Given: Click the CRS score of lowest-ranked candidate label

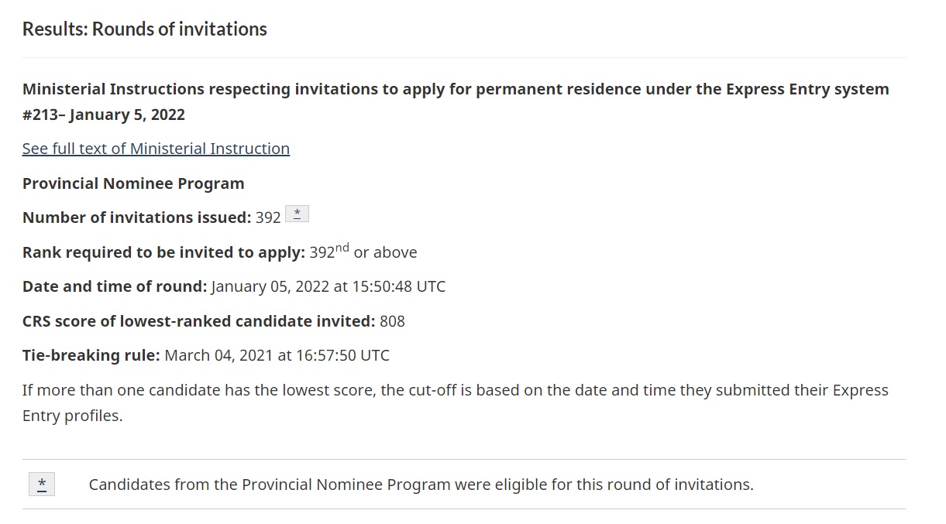Looking at the screenshot, I should coord(199,321).
